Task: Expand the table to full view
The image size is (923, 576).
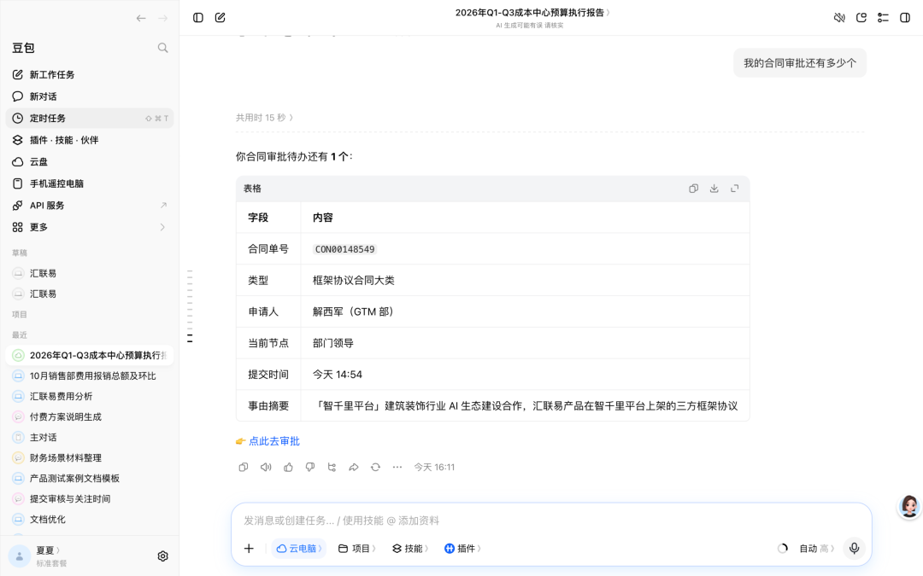Action: (735, 189)
